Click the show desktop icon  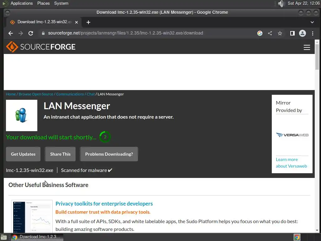[x=4, y=237]
